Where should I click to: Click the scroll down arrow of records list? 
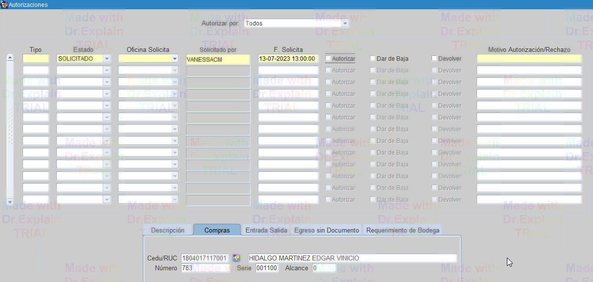(9, 202)
